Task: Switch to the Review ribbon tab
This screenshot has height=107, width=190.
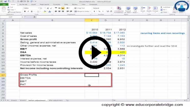Action: pyautogui.click(x=75, y=5)
